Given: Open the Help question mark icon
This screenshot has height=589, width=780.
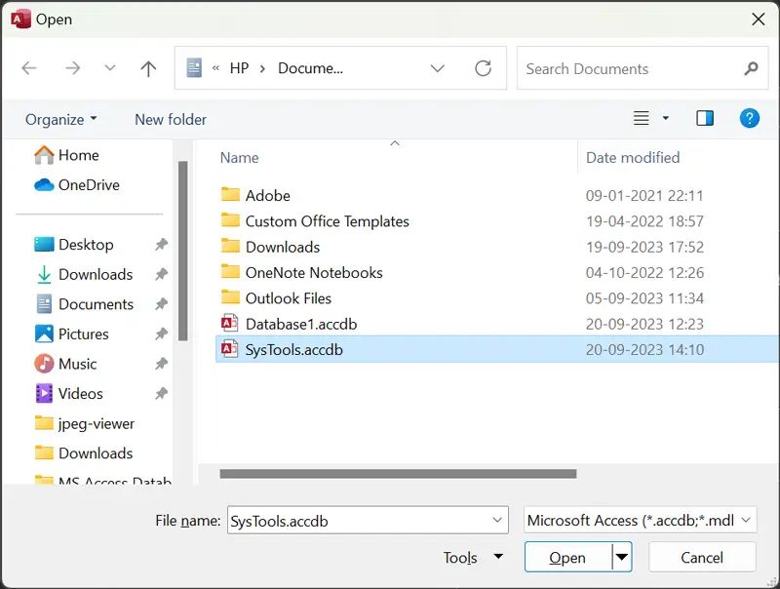Looking at the screenshot, I should click(749, 118).
